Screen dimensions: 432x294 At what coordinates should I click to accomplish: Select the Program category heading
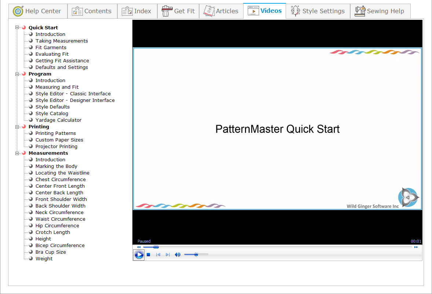(x=40, y=74)
